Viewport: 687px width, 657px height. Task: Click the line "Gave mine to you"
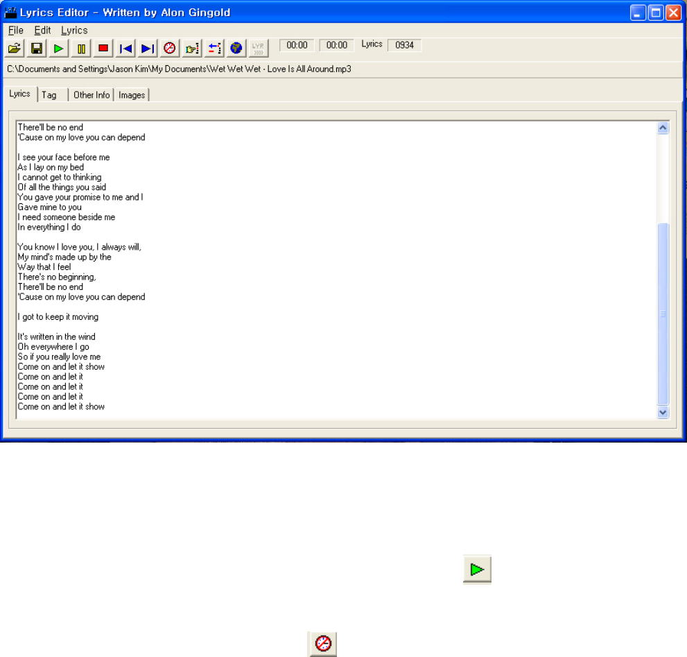(x=49, y=207)
